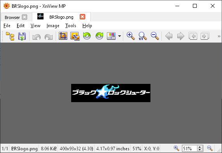
Task: Maximize the XnView MP window
Action: click(195, 6)
